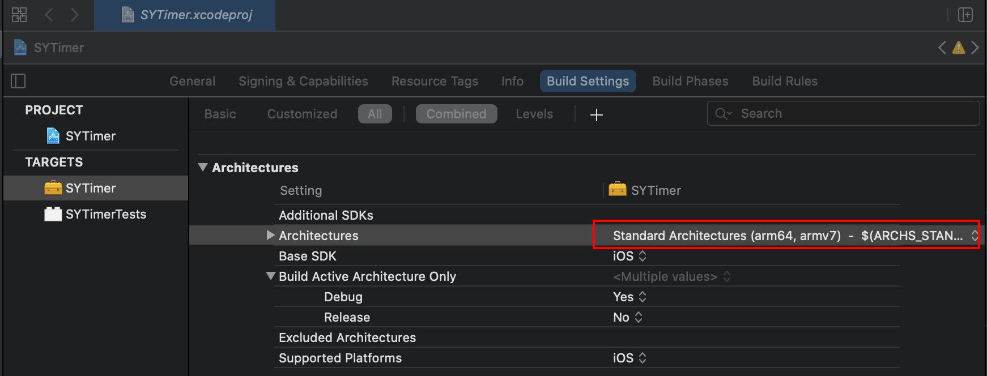Open the related items grid menu
The width and height of the screenshot is (987, 376).
19,15
